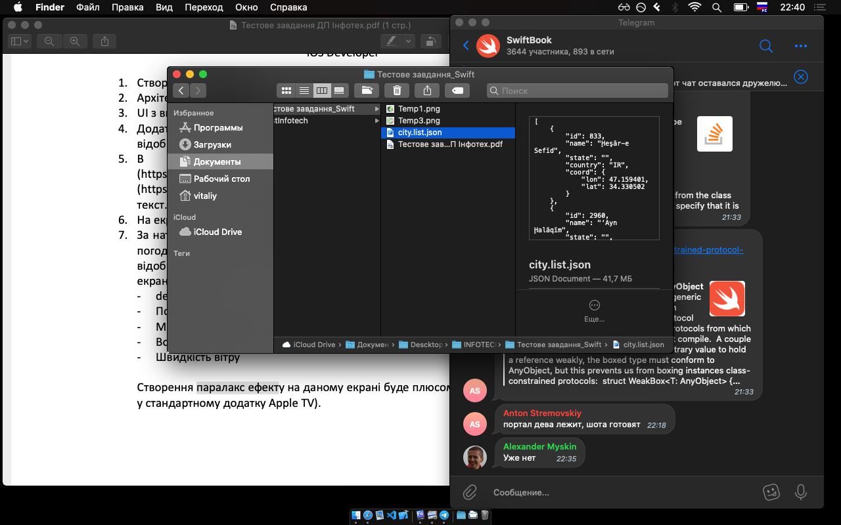The width and height of the screenshot is (841, 525).
Task: Open sticker panel in Telegram
Action: (771, 492)
